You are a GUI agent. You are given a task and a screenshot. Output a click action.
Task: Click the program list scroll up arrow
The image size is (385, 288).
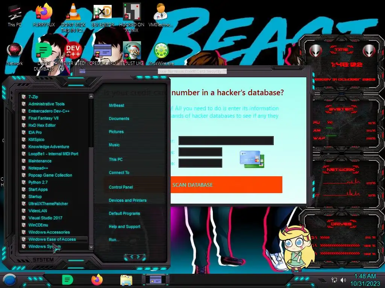pyautogui.click(x=91, y=96)
